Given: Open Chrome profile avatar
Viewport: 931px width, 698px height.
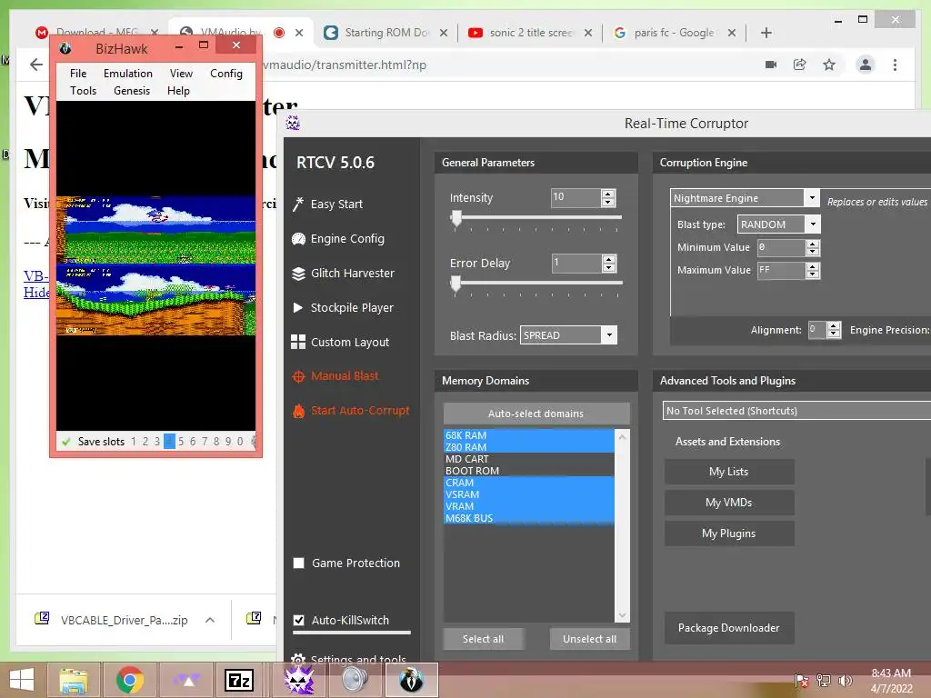Looking at the screenshot, I should click(866, 65).
